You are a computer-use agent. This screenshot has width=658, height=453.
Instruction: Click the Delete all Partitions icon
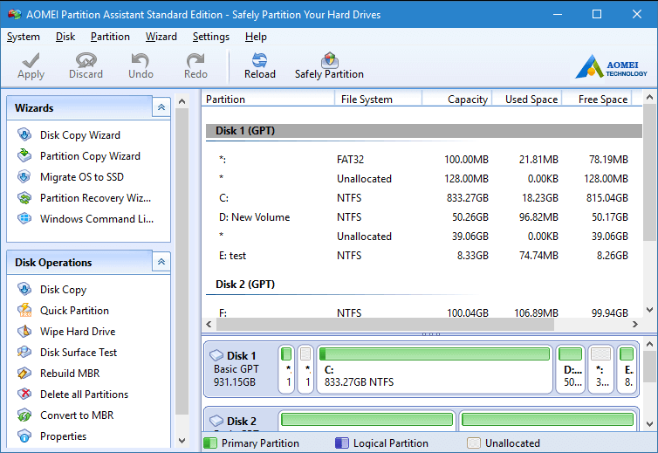click(x=24, y=395)
